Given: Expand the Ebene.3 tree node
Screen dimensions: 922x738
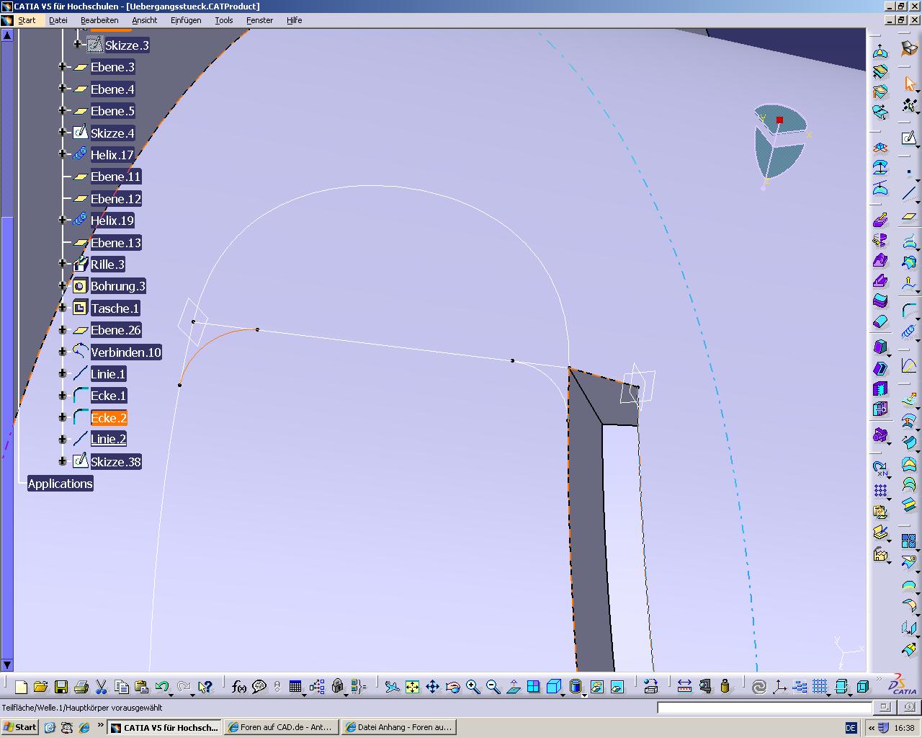Looking at the screenshot, I should (x=62, y=67).
